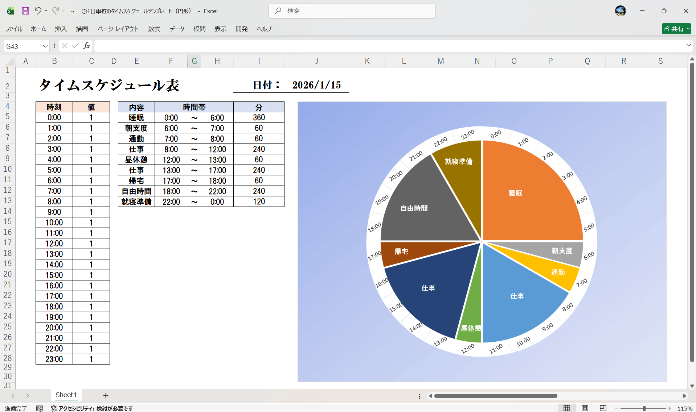
Task: Open the Name Box dropdown
Action: point(45,46)
